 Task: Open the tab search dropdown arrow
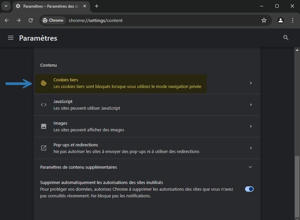(6, 6)
